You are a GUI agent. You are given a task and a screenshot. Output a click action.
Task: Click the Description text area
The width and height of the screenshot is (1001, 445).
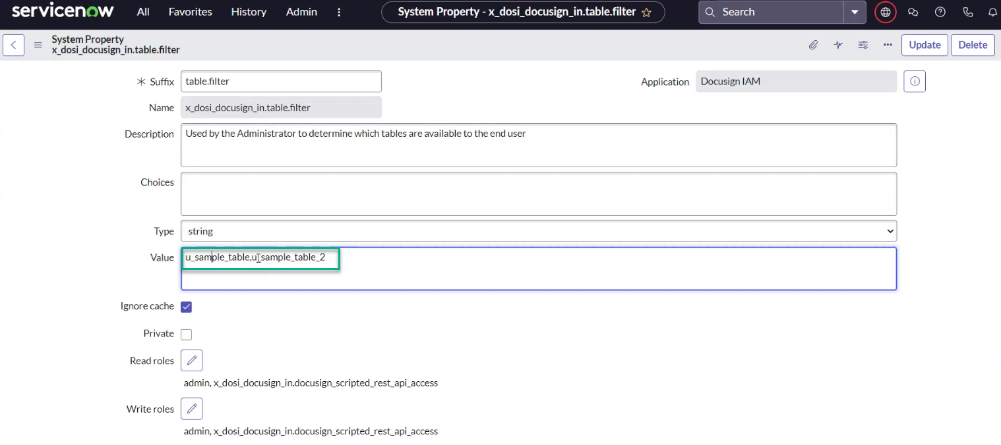[x=539, y=145]
